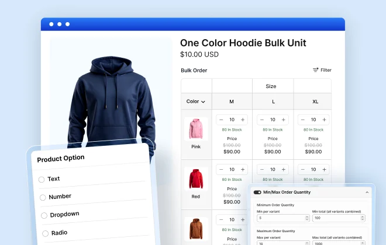
Task: Click the Max total (all variants combined) field
Action: (339, 243)
